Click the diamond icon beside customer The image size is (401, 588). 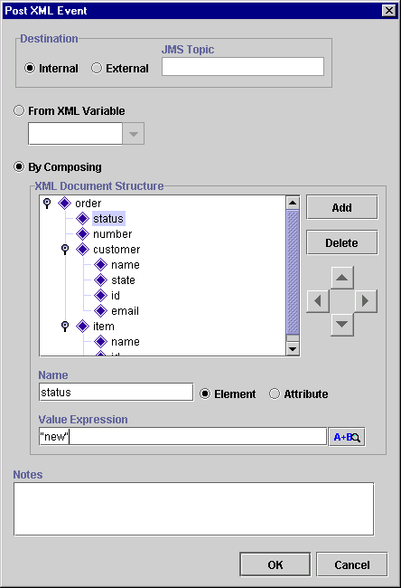coord(82,250)
